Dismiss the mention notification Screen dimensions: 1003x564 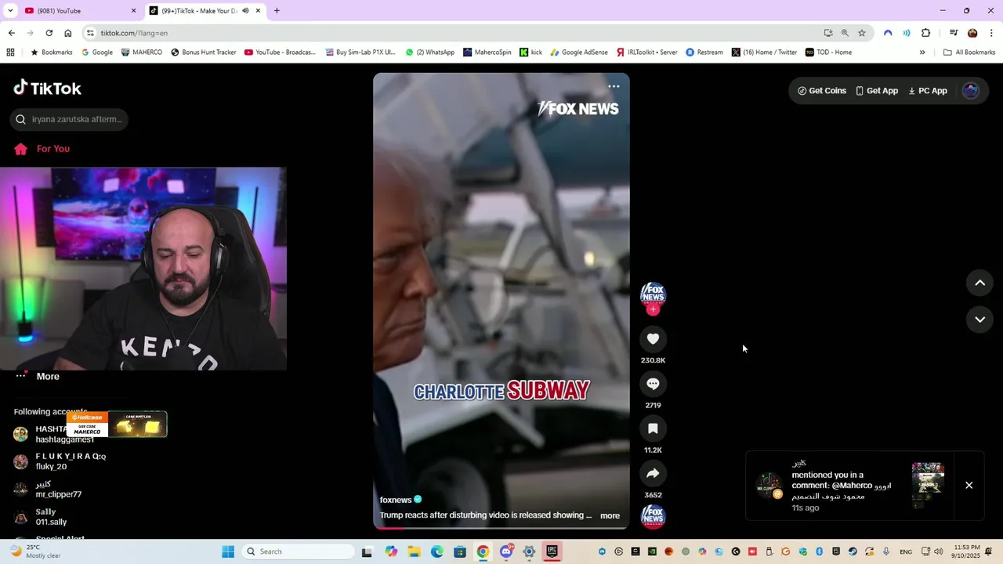point(969,485)
